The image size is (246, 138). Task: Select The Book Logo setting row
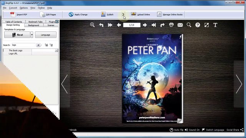[x=31, y=50]
